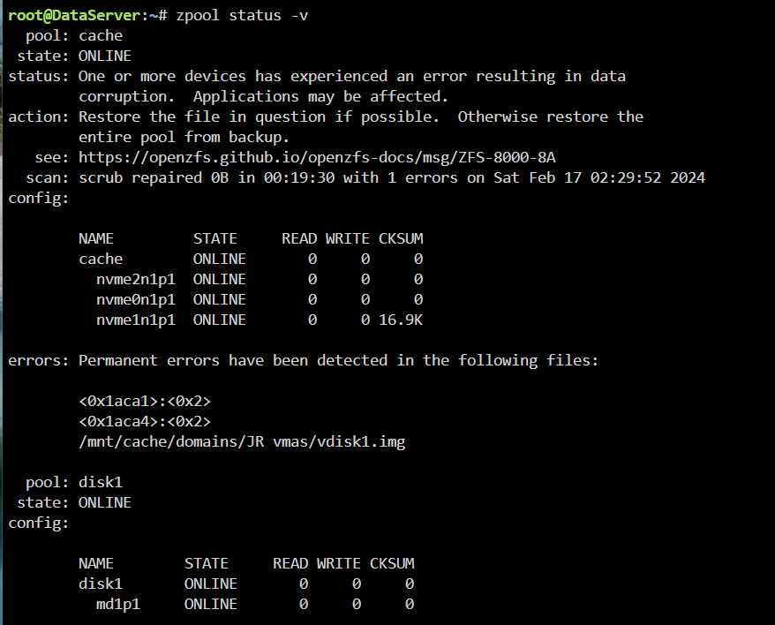This screenshot has width=775, height=625.
Task: Click the READ header in disk1 table
Action: tap(290, 564)
